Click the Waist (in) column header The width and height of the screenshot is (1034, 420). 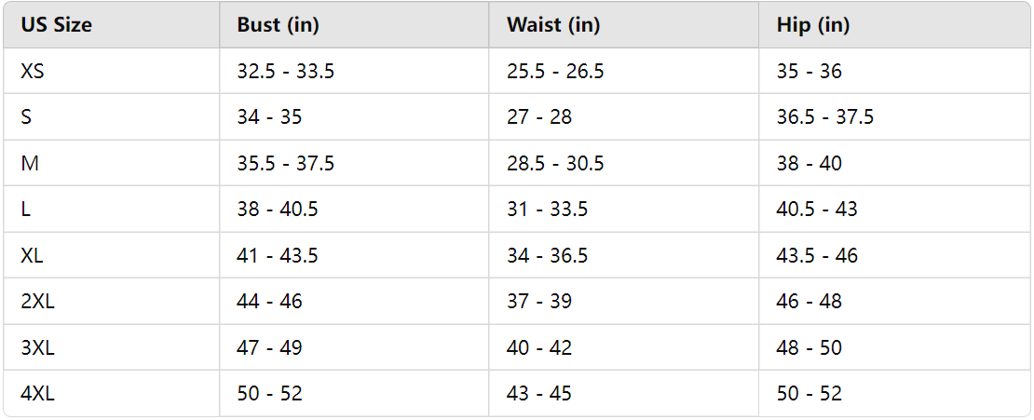552,25
